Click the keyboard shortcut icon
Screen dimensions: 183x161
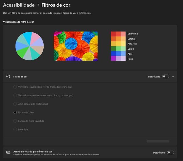8,152
